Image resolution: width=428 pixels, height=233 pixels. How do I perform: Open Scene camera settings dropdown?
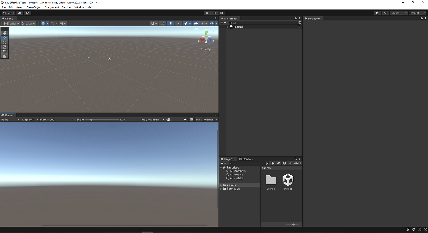204,23
